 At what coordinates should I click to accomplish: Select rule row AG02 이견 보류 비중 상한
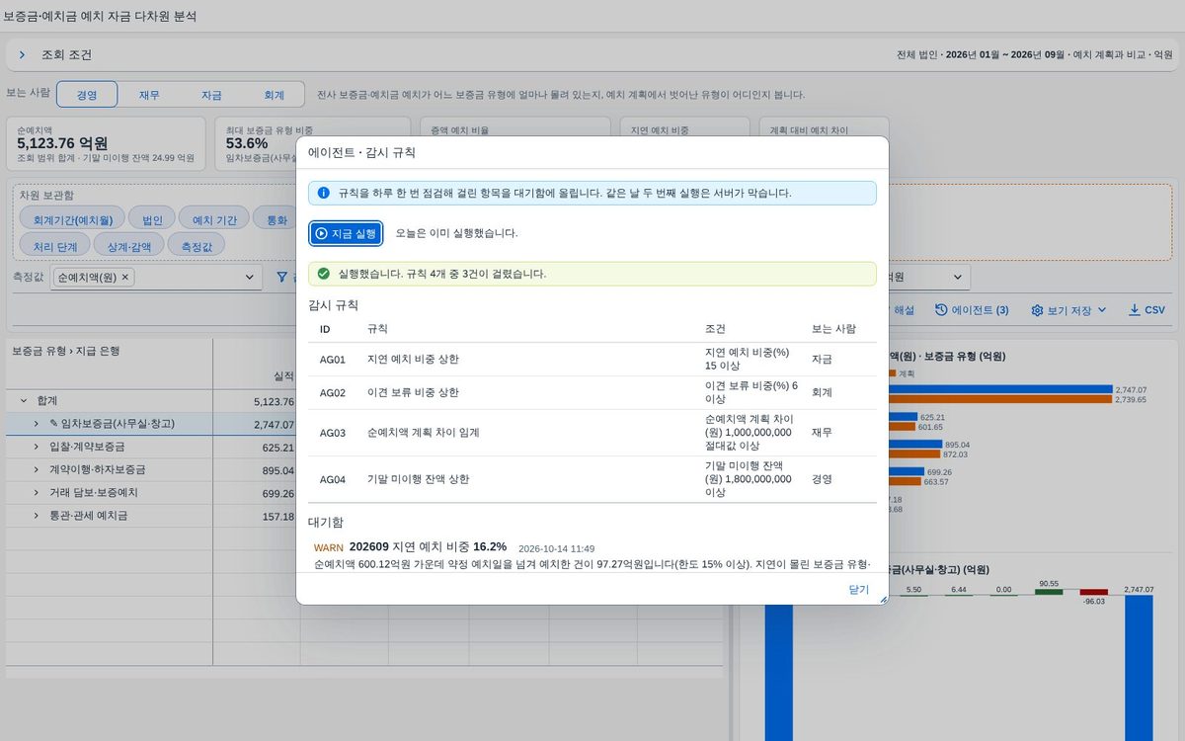click(x=592, y=392)
